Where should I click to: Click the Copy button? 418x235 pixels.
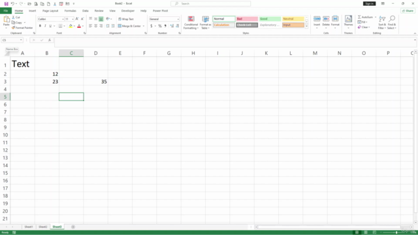click(17, 23)
